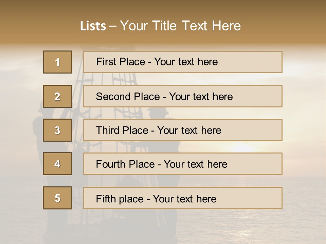The image size is (326, 244).
Task: Click the bold word "Lists" in the title
Action: coord(93,26)
